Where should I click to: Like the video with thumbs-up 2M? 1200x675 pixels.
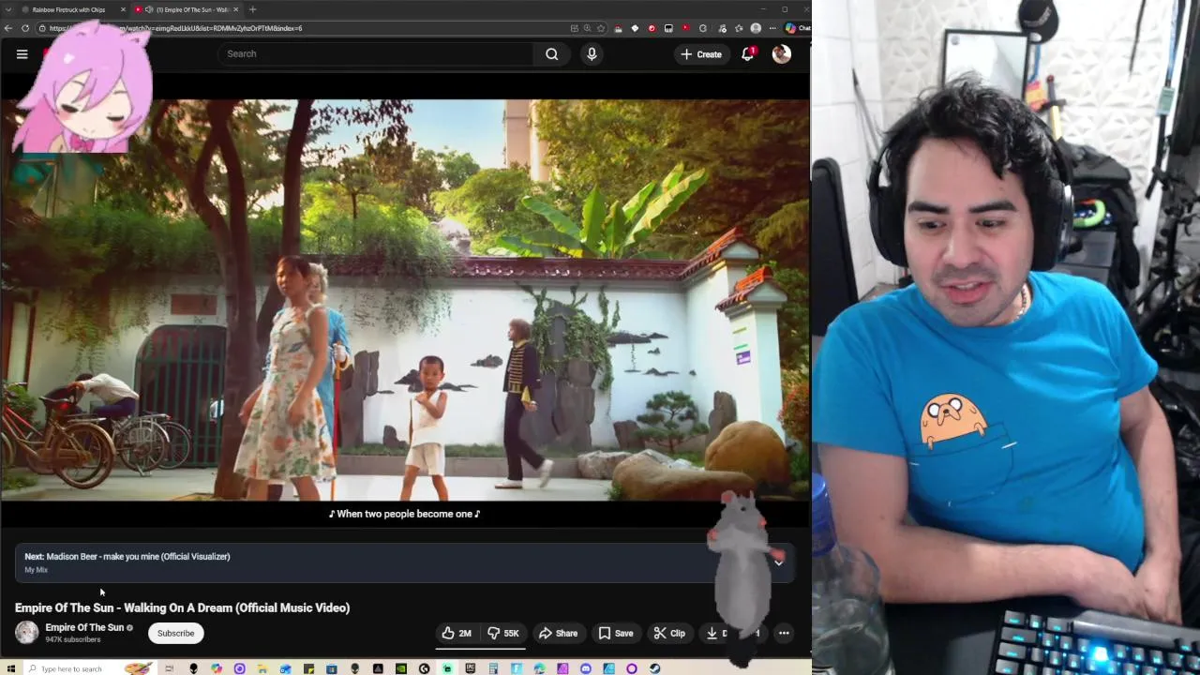457,633
